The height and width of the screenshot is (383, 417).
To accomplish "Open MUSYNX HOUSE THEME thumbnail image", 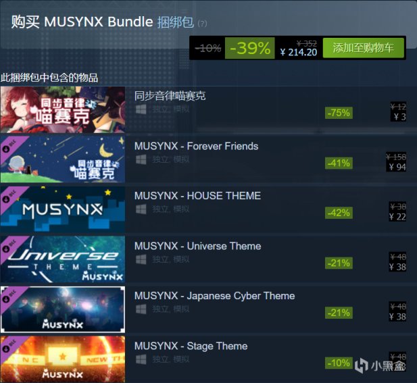I will [x=63, y=209].
